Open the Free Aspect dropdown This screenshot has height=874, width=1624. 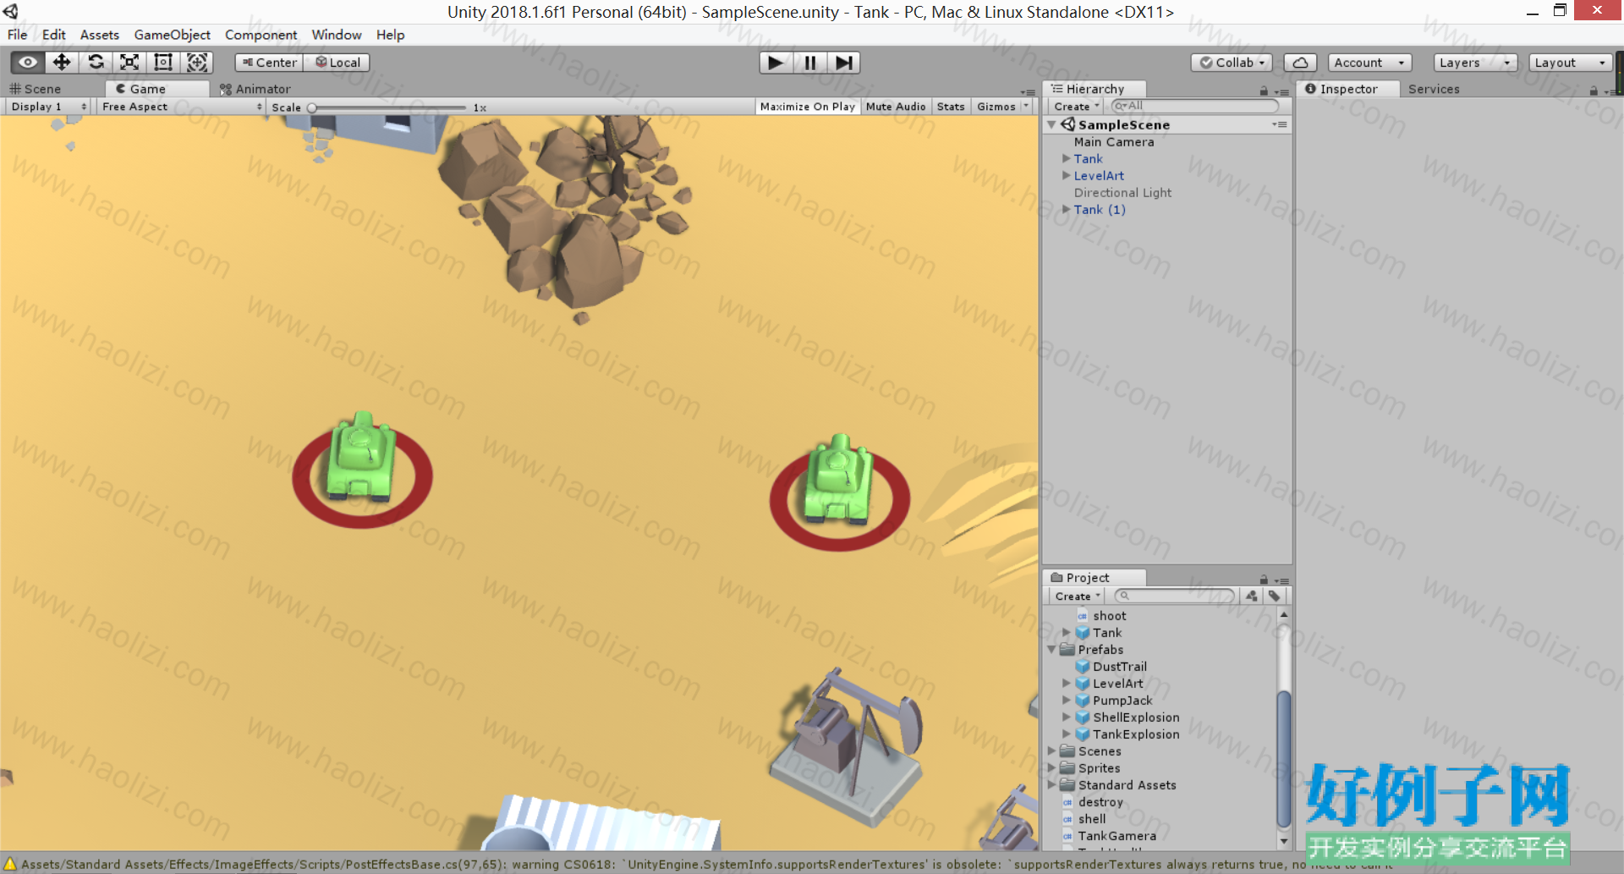click(x=181, y=107)
